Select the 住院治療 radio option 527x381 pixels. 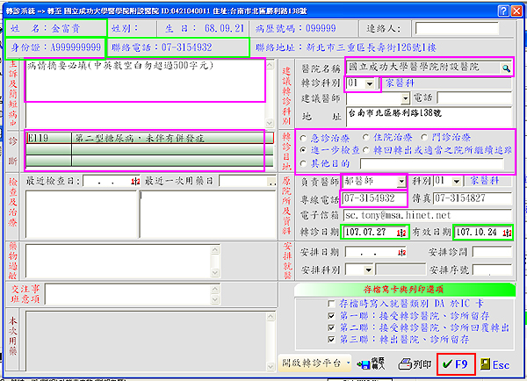(369, 139)
